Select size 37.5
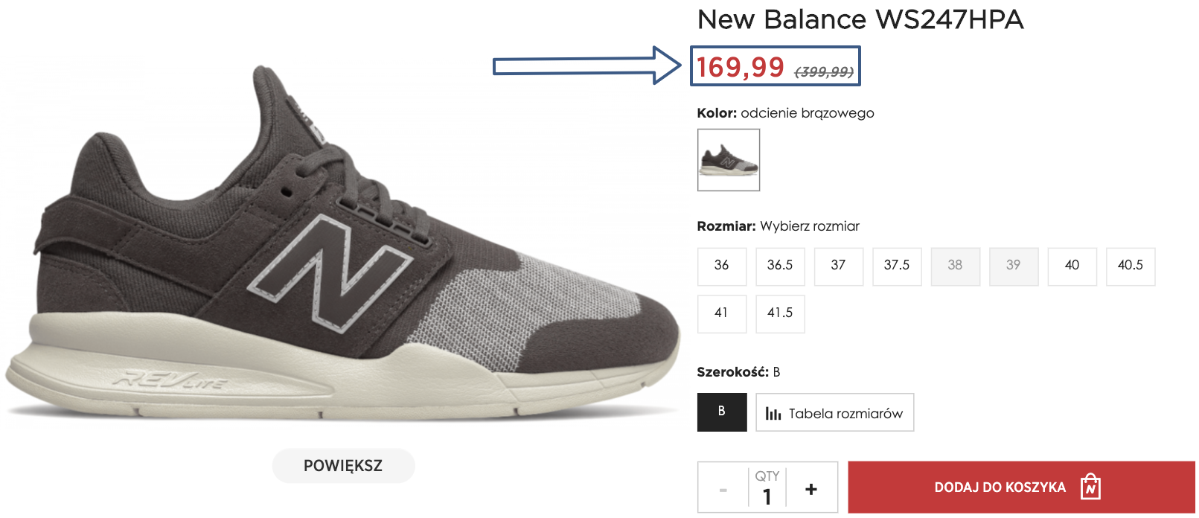The width and height of the screenshot is (1199, 518). click(x=897, y=266)
